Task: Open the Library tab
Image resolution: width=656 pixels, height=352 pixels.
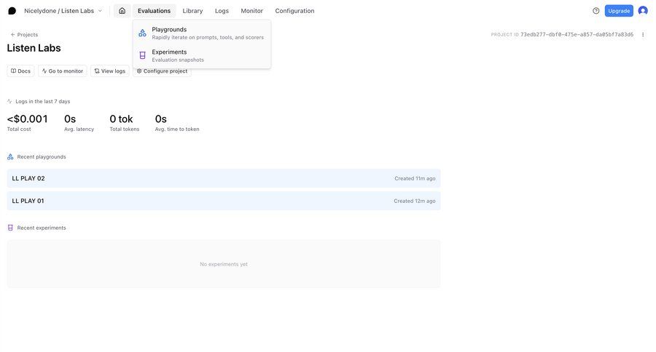Action: click(x=192, y=11)
